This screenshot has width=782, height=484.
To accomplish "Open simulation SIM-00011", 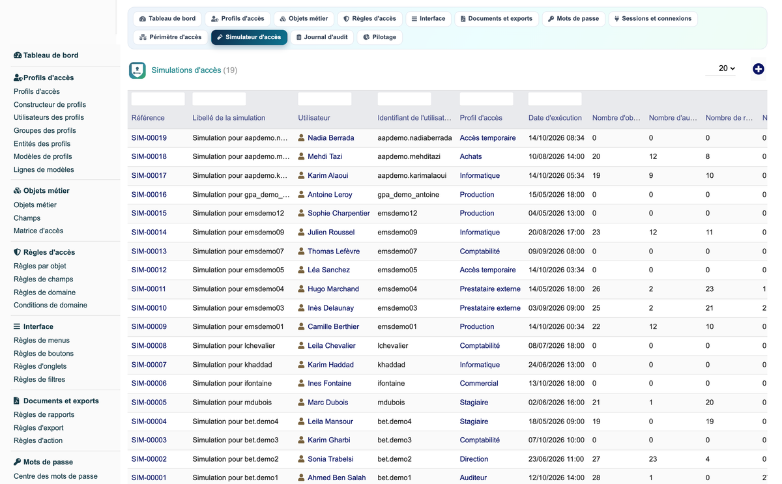I will click(149, 289).
